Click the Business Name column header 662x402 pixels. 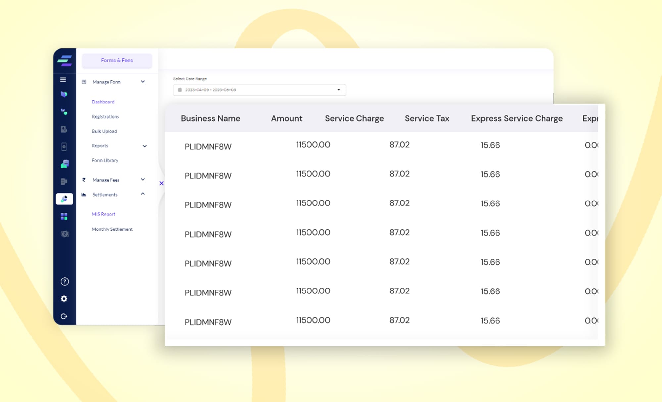[x=211, y=118]
